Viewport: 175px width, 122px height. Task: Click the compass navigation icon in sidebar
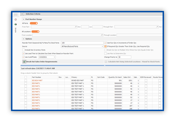point(16,19)
